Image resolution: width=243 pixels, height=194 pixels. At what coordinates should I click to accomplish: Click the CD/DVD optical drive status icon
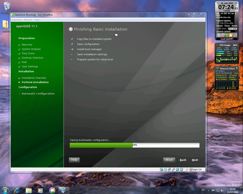coord(165,169)
